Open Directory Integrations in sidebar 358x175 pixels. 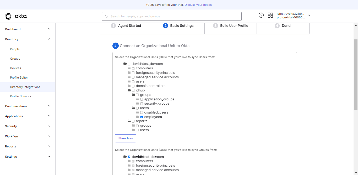[x=25, y=87]
